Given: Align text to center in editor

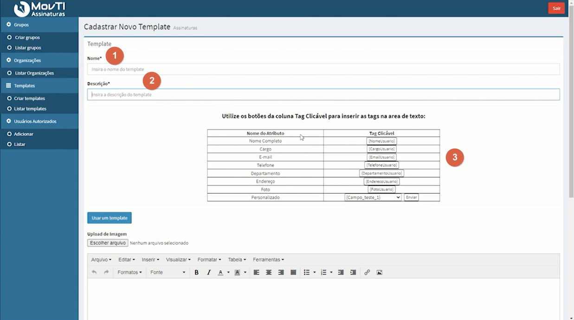Looking at the screenshot, I should [x=269, y=273].
